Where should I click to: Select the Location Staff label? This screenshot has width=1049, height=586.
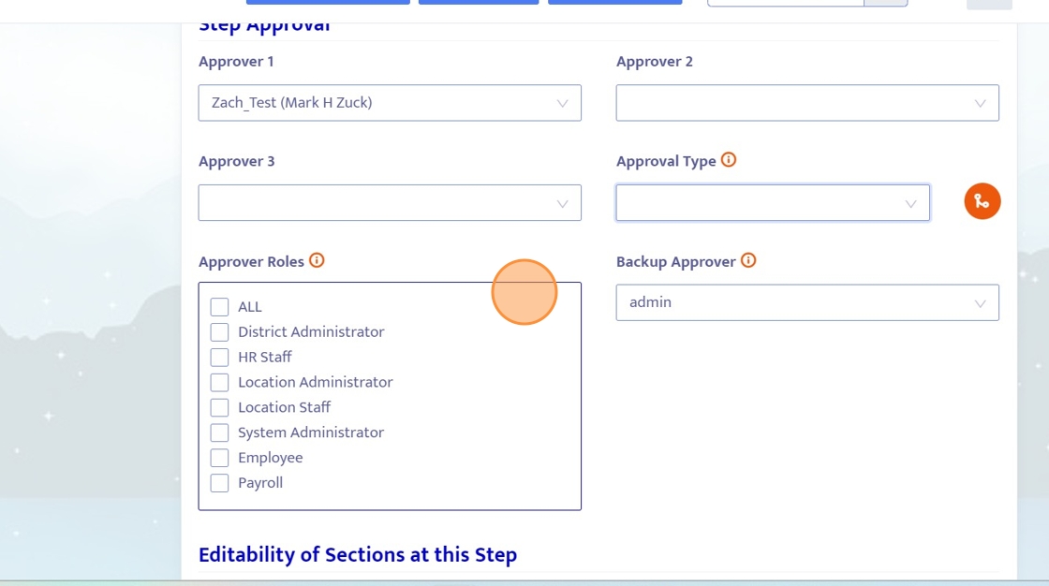(285, 407)
